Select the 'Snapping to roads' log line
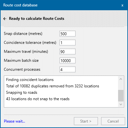 [x=22, y=92]
